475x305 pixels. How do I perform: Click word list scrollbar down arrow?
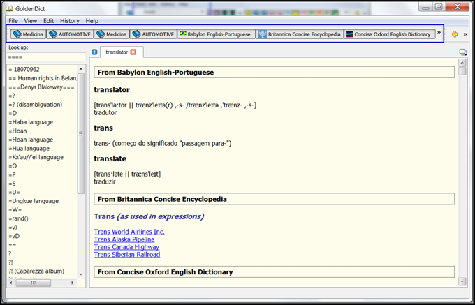pos(81,274)
